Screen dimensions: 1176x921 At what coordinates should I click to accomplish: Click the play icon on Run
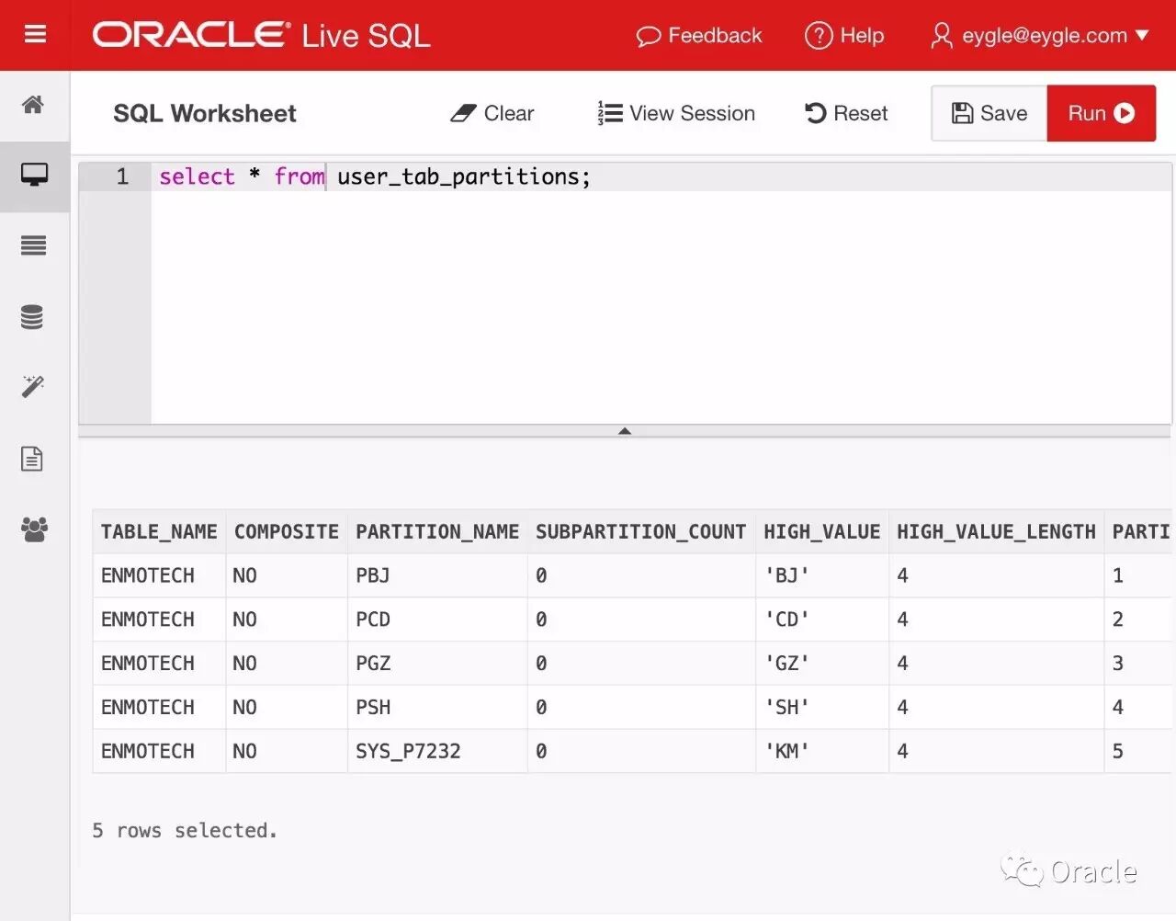pos(1125,113)
